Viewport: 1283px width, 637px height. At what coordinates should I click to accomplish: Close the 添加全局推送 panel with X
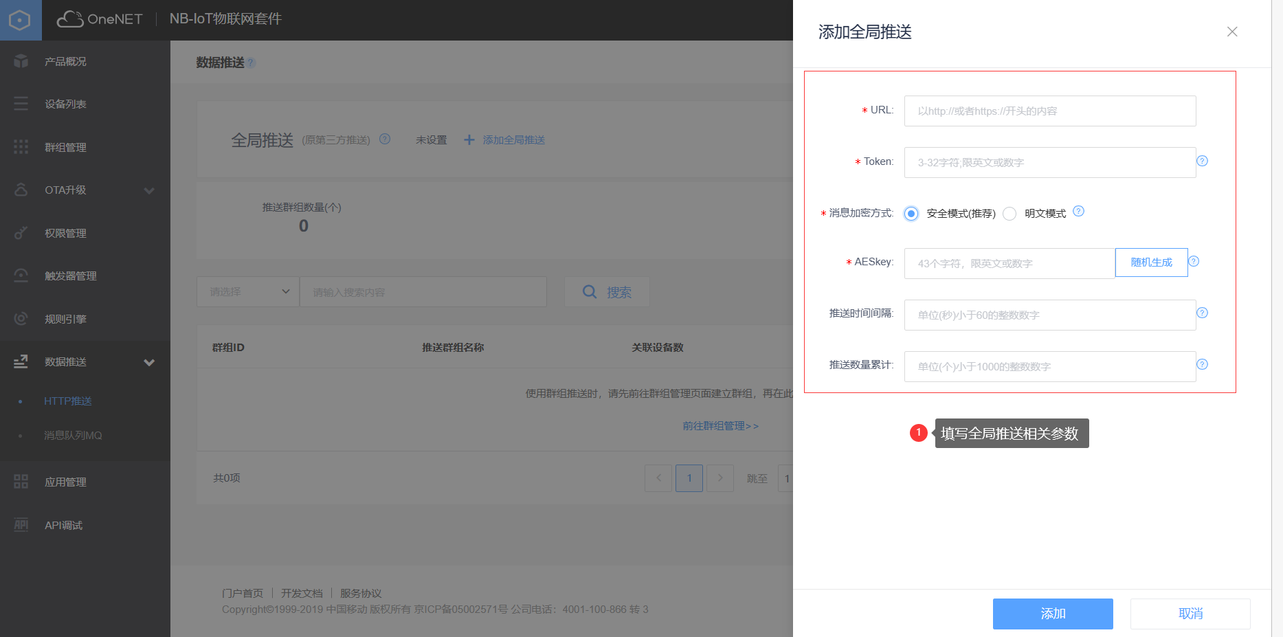tap(1231, 32)
